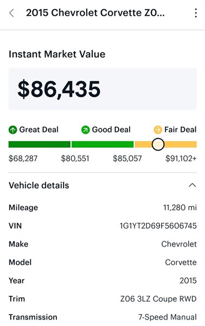Go back using the left arrow

[11, 13]
